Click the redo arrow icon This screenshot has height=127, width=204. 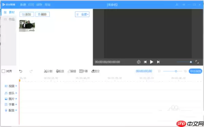tap(31, 71)
